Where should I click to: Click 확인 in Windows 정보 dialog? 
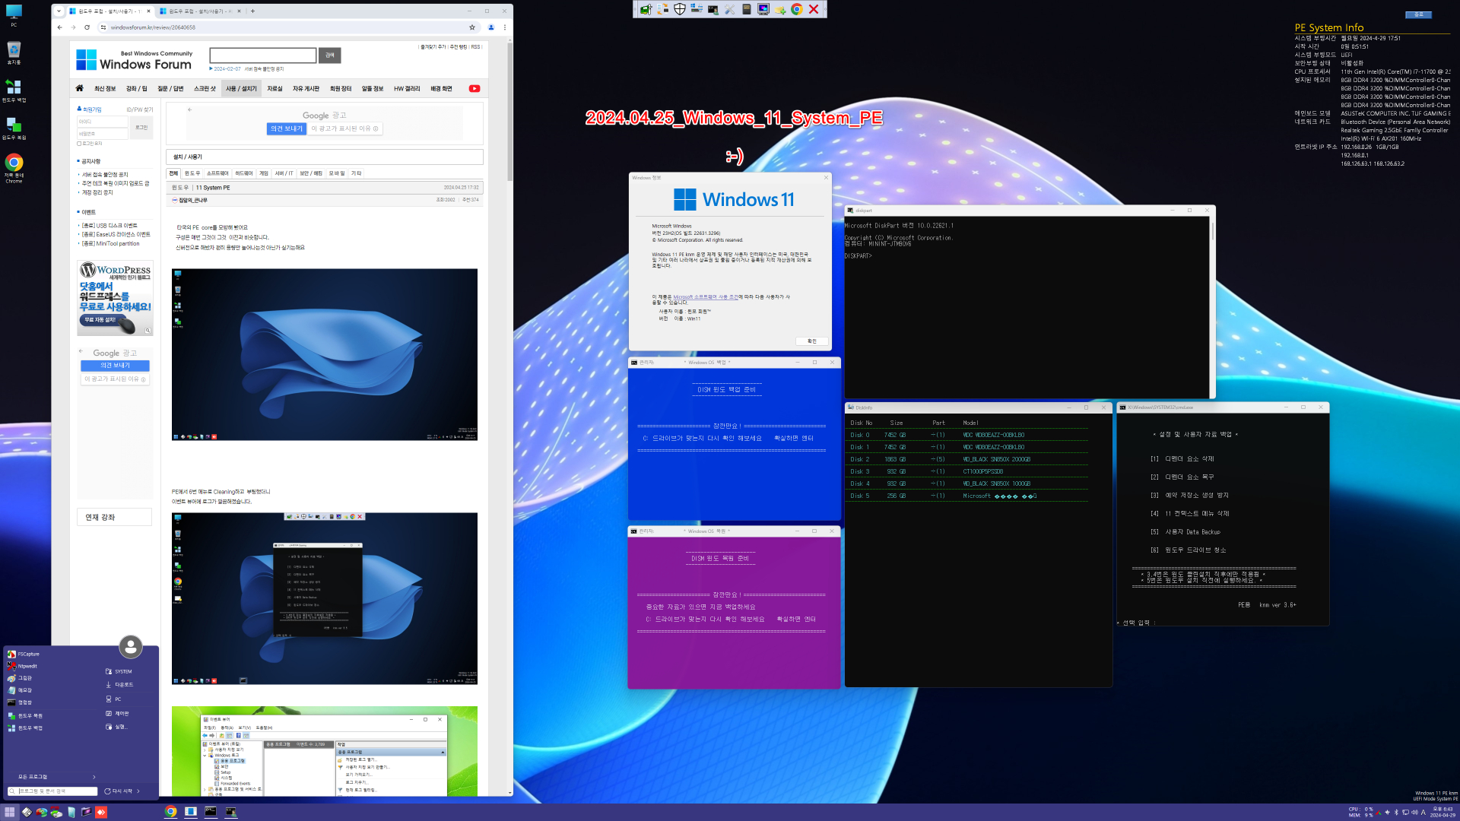tap(811, 341)
